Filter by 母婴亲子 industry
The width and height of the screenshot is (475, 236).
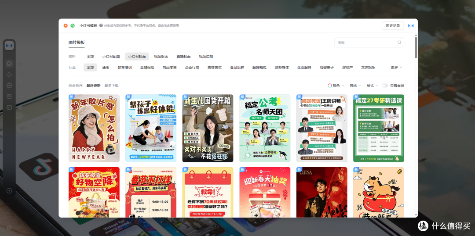(x=326, y=68)
